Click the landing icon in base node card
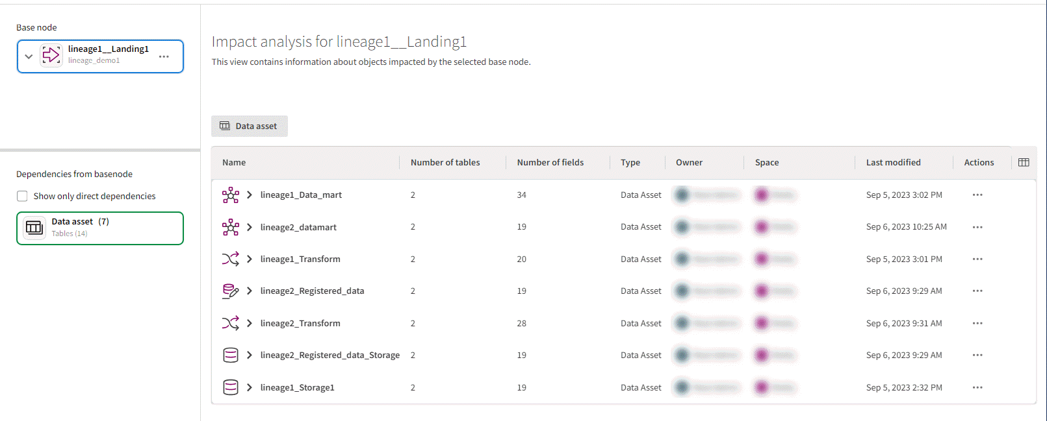 [51, 56]
